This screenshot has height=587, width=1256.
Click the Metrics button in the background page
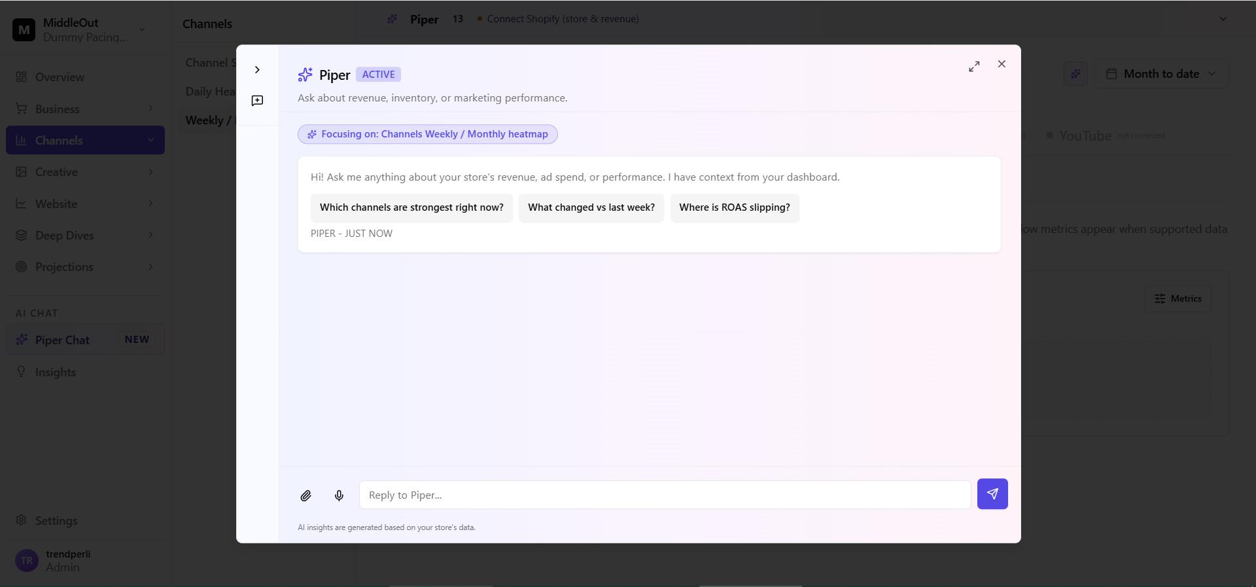(x=1178, y=298)
